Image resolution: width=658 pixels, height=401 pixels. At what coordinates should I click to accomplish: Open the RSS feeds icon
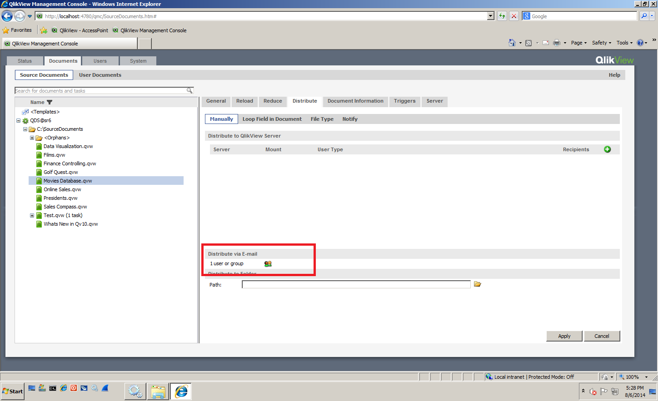click(x=528, y=43)
